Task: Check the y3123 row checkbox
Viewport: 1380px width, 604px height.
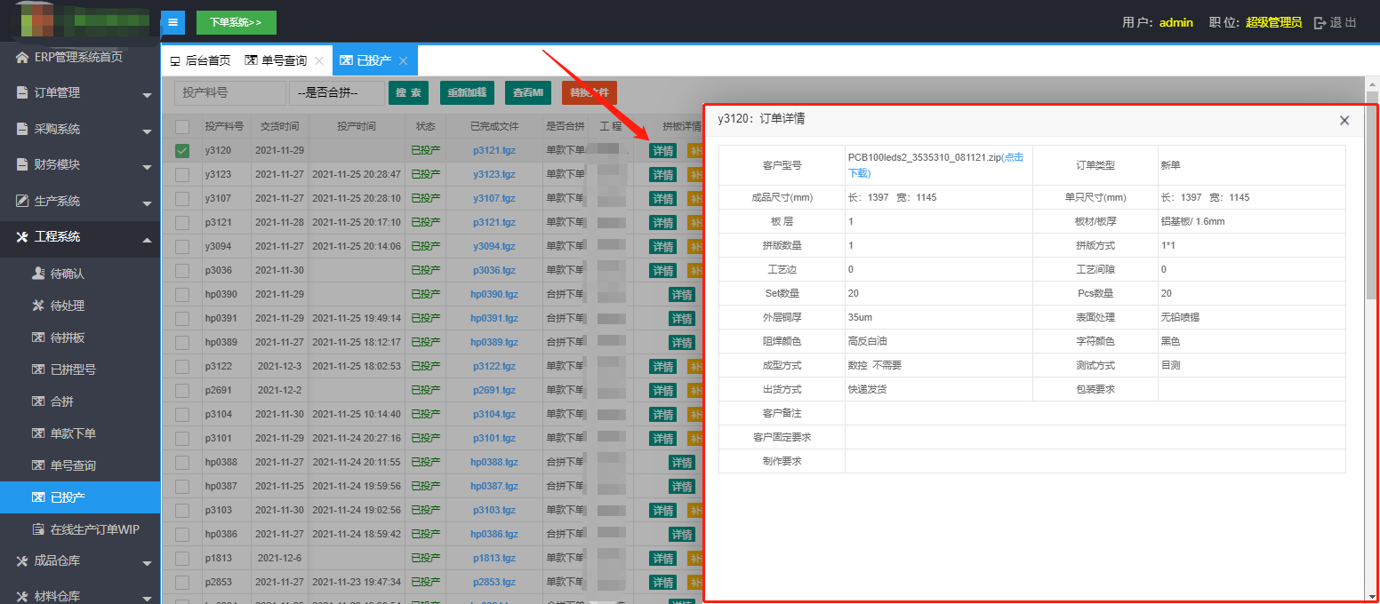Action: 182,175
